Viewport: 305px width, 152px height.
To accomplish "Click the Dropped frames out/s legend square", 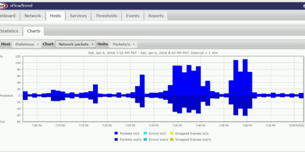I will tap(172, 140).
